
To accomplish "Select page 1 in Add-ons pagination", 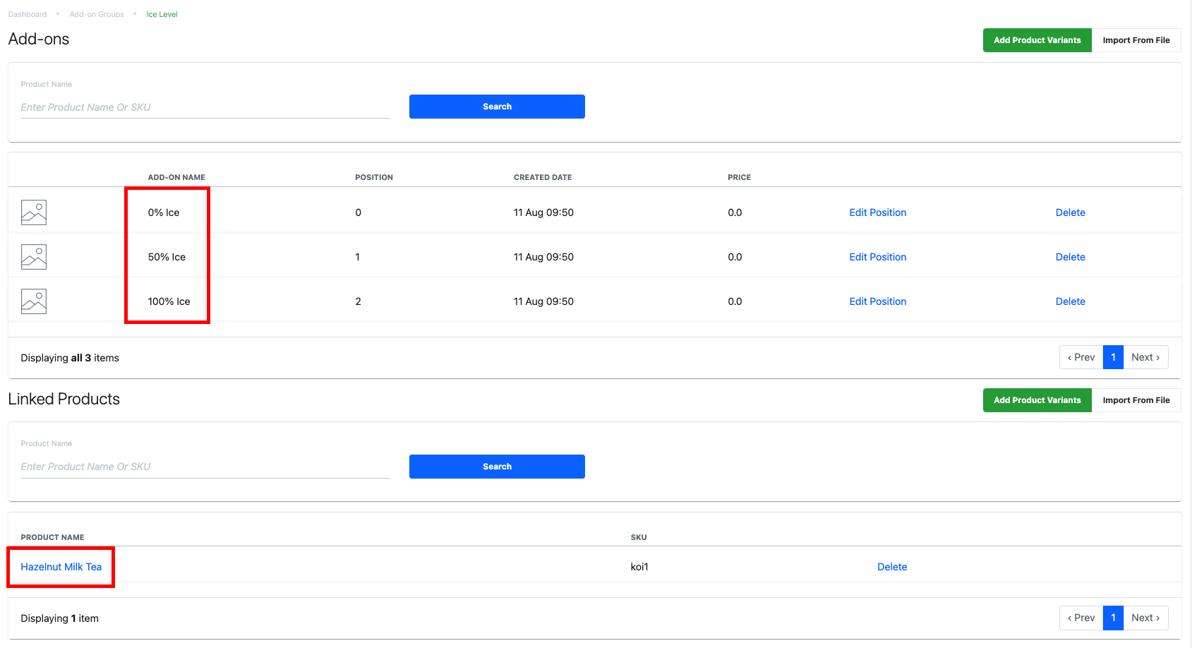I will click(x=1113, y=357).
